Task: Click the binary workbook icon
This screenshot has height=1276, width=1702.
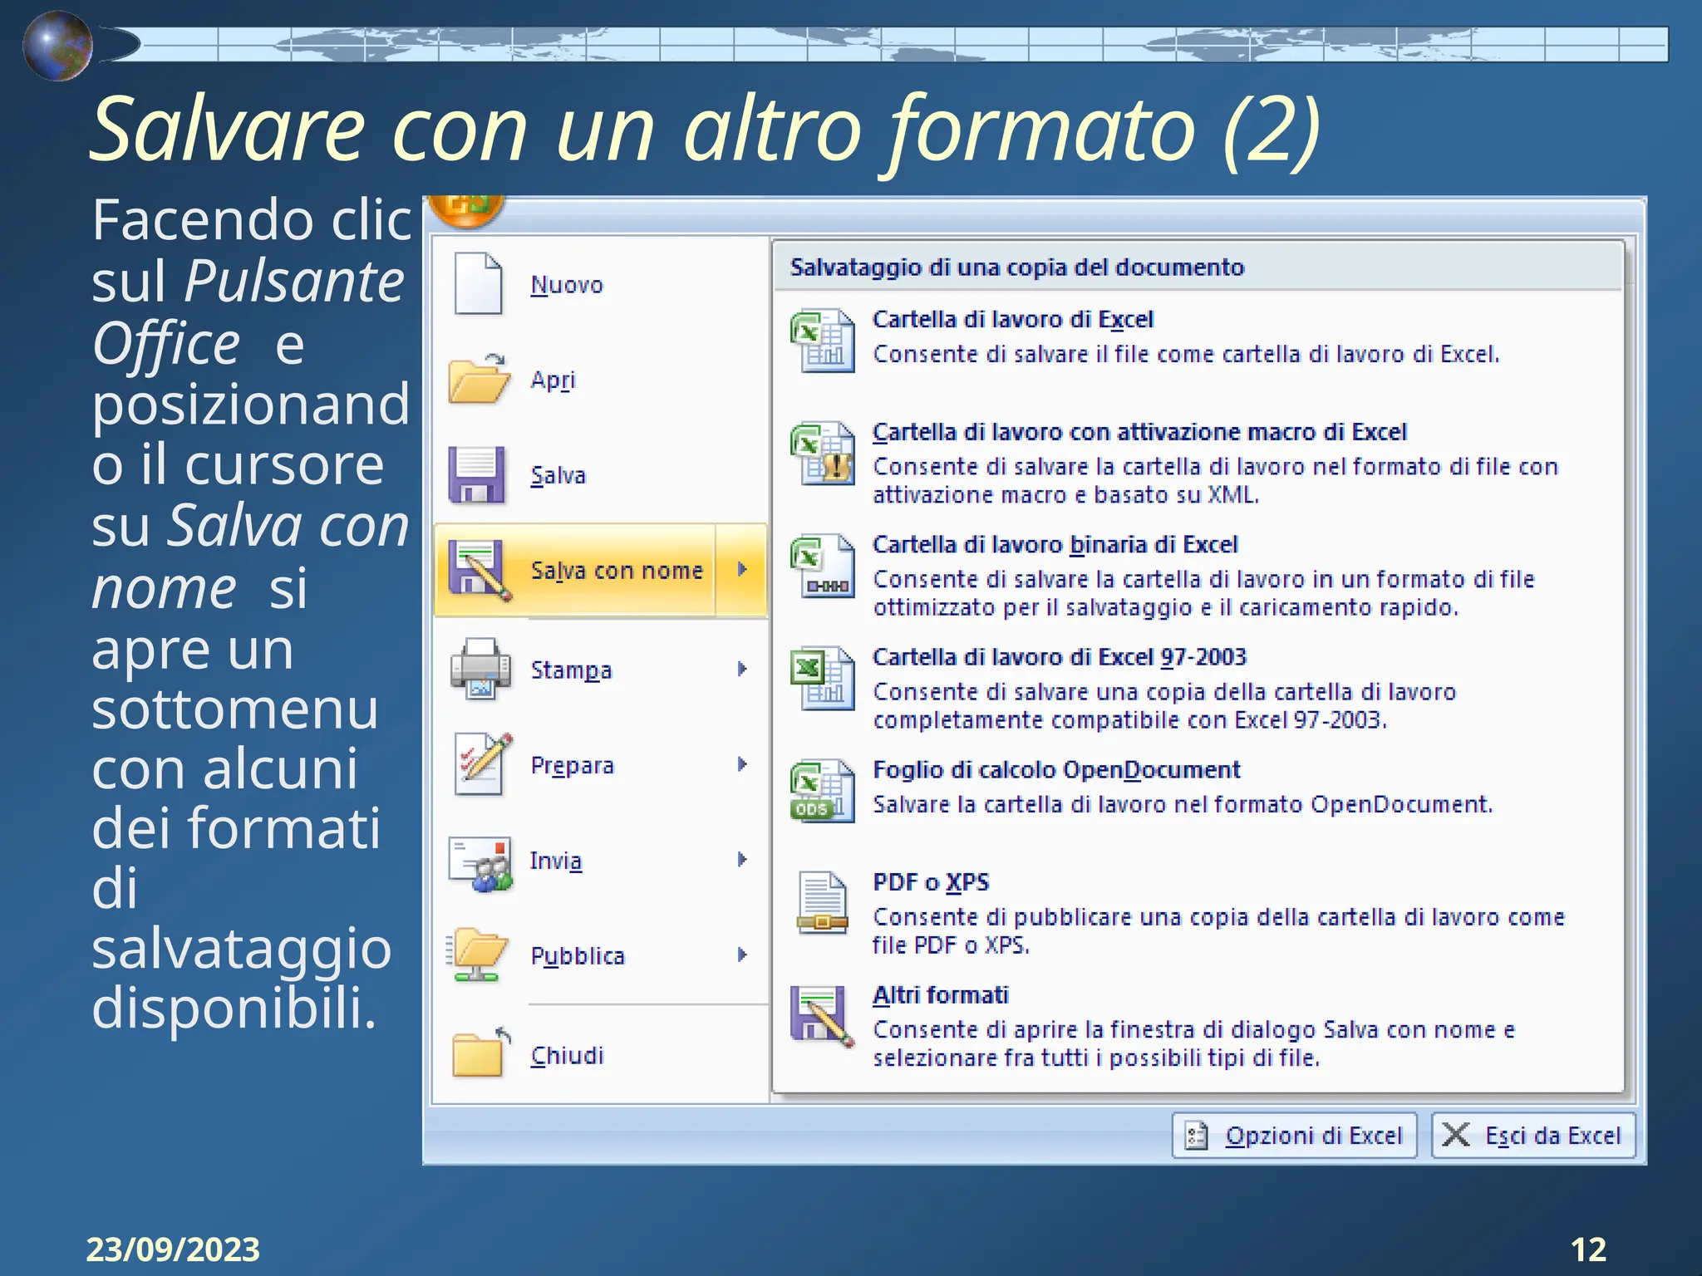Action: pos(822,567)
